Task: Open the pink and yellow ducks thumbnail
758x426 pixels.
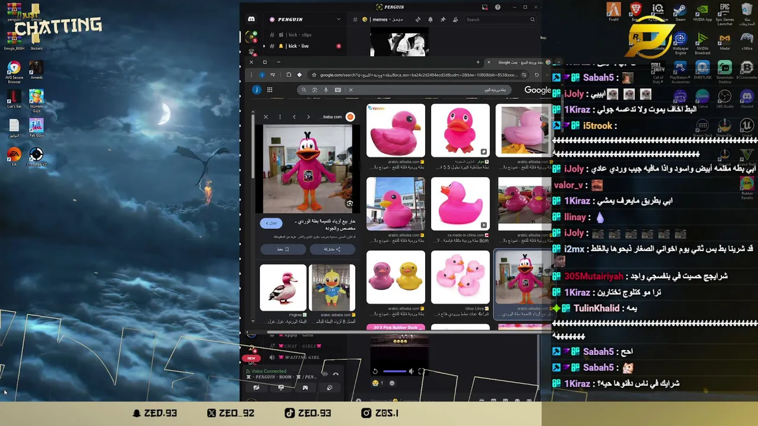Action: click(x=396, y=277)
